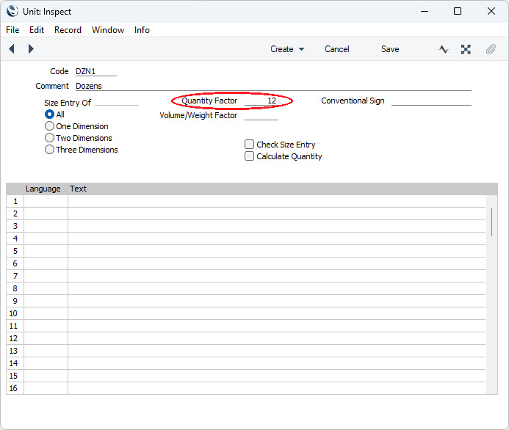Click the Text cell in row 1
The width and height of the screenshot is (509, 430).
(x=277, y=201)
